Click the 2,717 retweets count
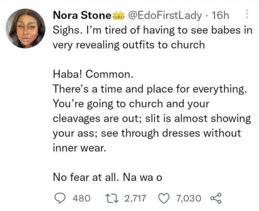The width and height of the screenshot is (259, 211). point(135,199)
